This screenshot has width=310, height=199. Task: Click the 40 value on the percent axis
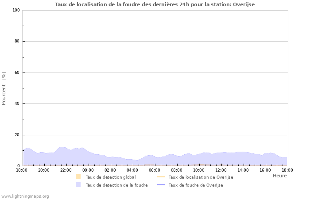coord(17,104)
